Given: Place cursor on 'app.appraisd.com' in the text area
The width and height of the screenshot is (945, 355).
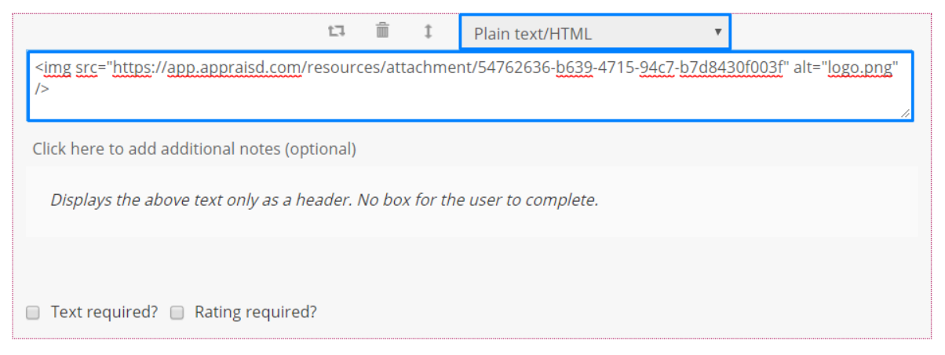Looking at the screenshot, I should (235, 68).
